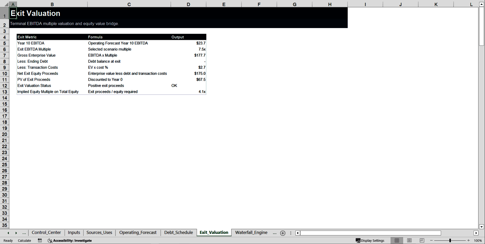Viewport: 485px width, 244px height.
Task: Select column B header
Action: point(52,4)
